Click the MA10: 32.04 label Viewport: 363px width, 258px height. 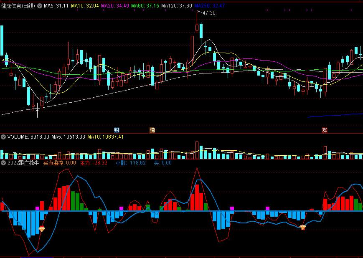coord(85,6)
